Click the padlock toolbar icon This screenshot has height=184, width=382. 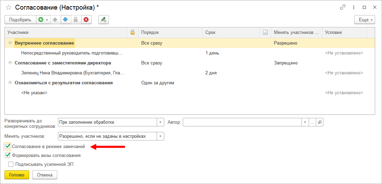pos(76,20)
